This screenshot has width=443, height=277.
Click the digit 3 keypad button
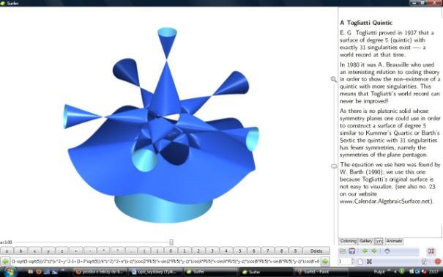pyautogui.click(x=212, y=251)
